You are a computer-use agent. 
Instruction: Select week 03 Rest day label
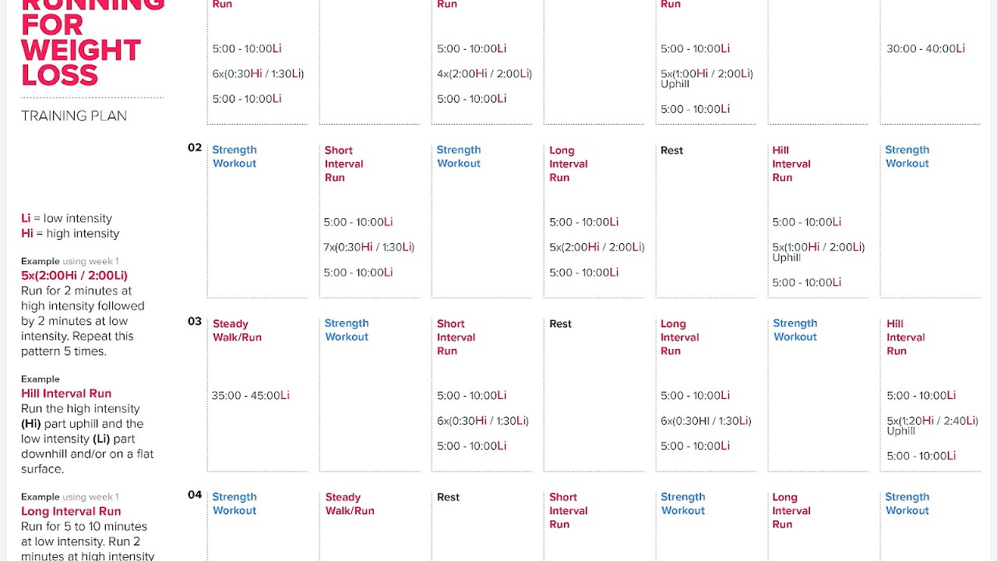(x=560, y=323)
